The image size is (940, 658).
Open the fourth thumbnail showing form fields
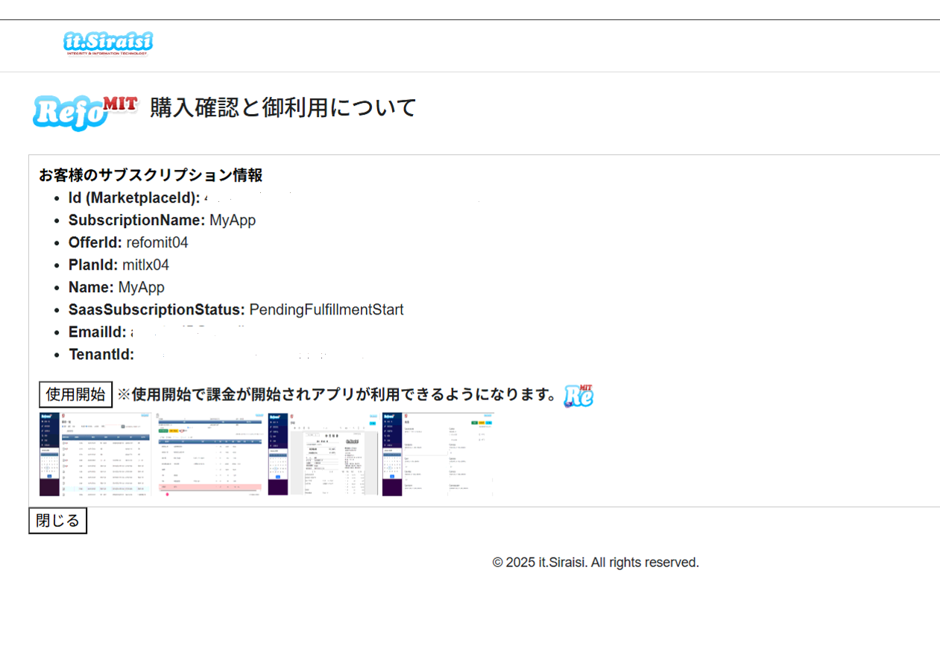pyautogui.click(x=438, y=454)
